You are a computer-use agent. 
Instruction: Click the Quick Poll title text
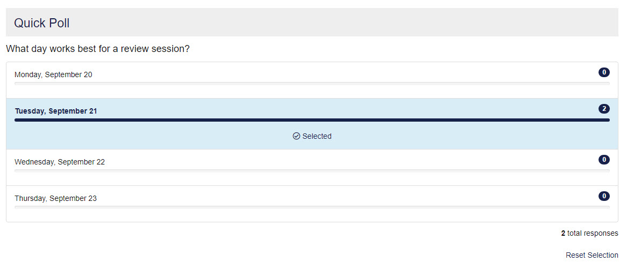pyautogui.click(x=41, y=23)
